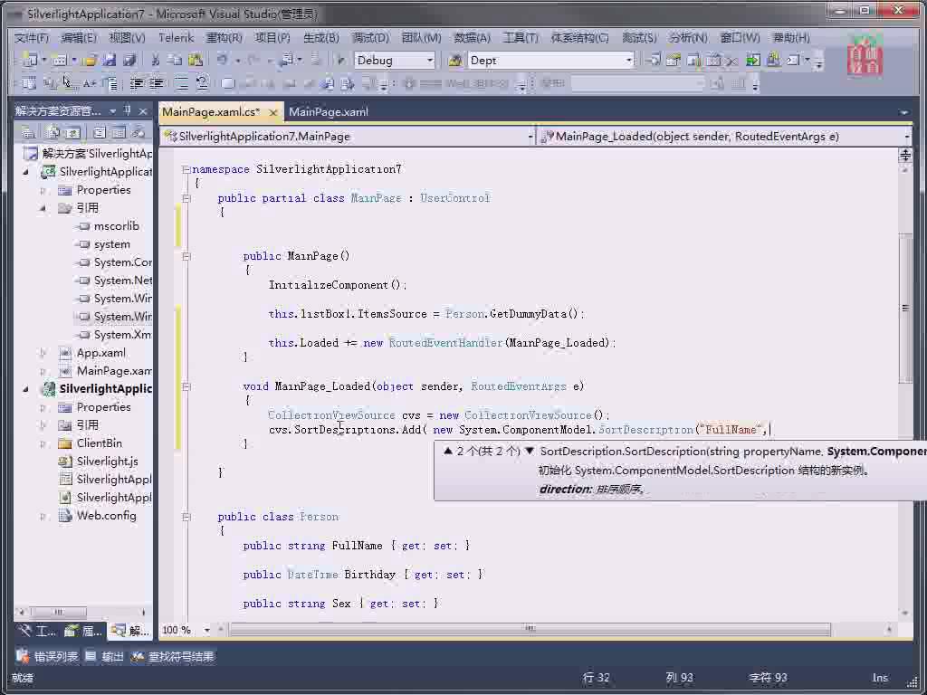Open document list arrow at tab strip end
The height and width of the screenshot is (695, 927).
click(904, 112)
